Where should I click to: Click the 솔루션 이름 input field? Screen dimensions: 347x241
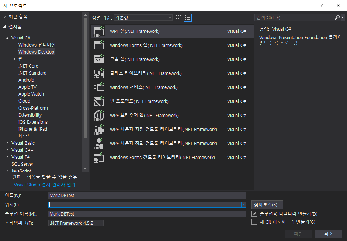coord(147,214)
